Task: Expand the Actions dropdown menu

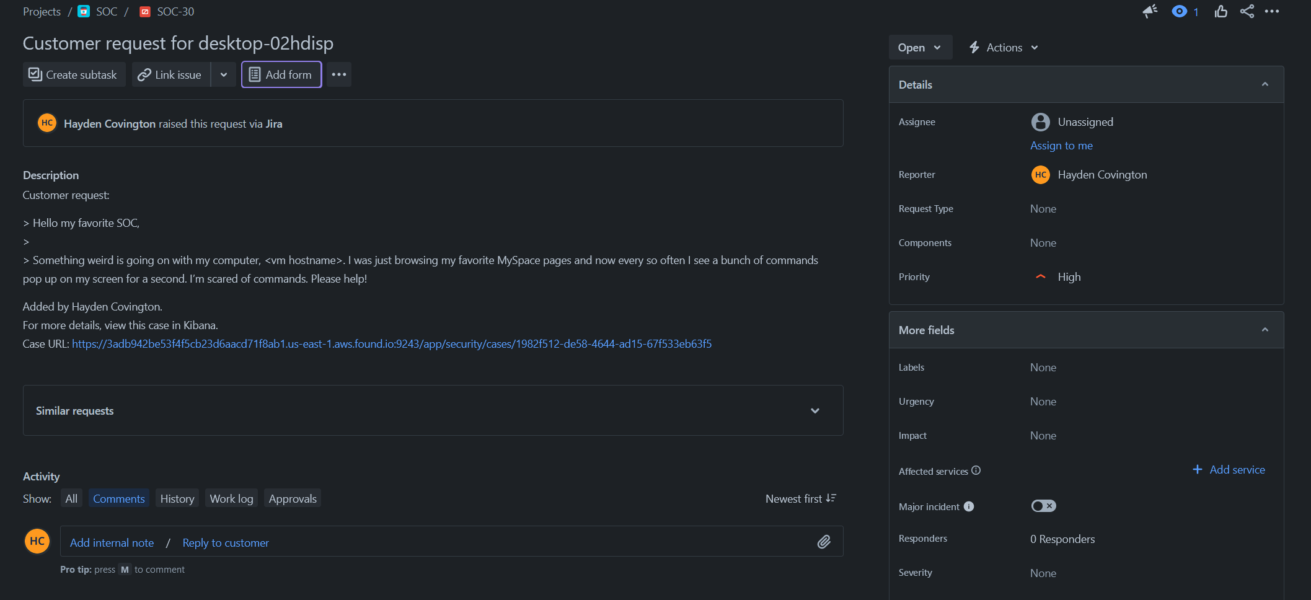Action: click(x=1004, y=48)
